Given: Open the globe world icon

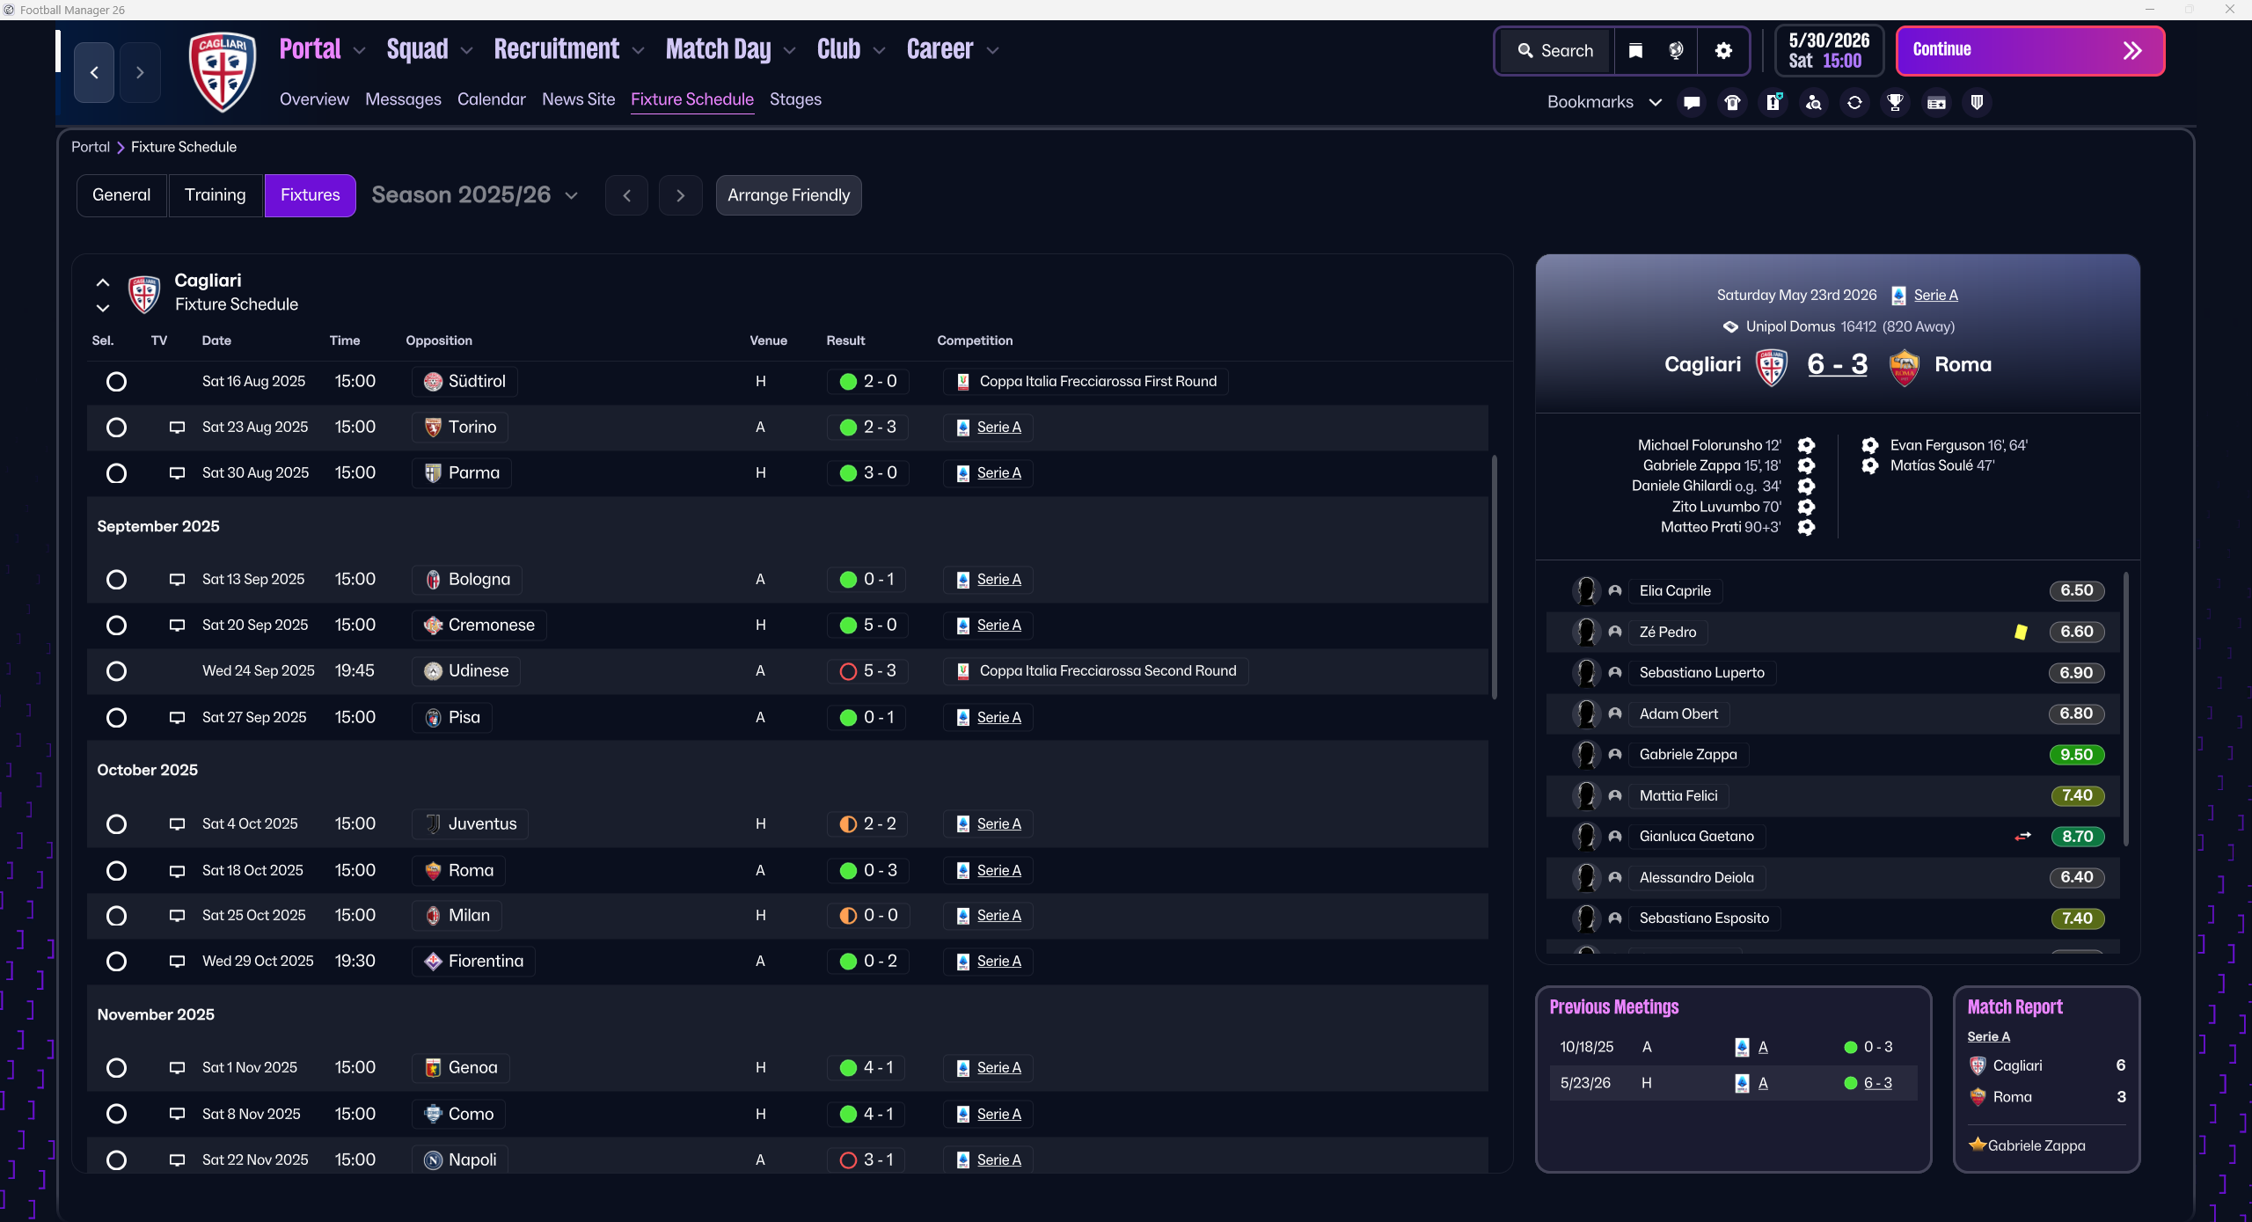Looking at the screenshot, I should 1676,51.
